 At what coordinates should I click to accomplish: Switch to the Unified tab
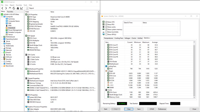point(140,38)
